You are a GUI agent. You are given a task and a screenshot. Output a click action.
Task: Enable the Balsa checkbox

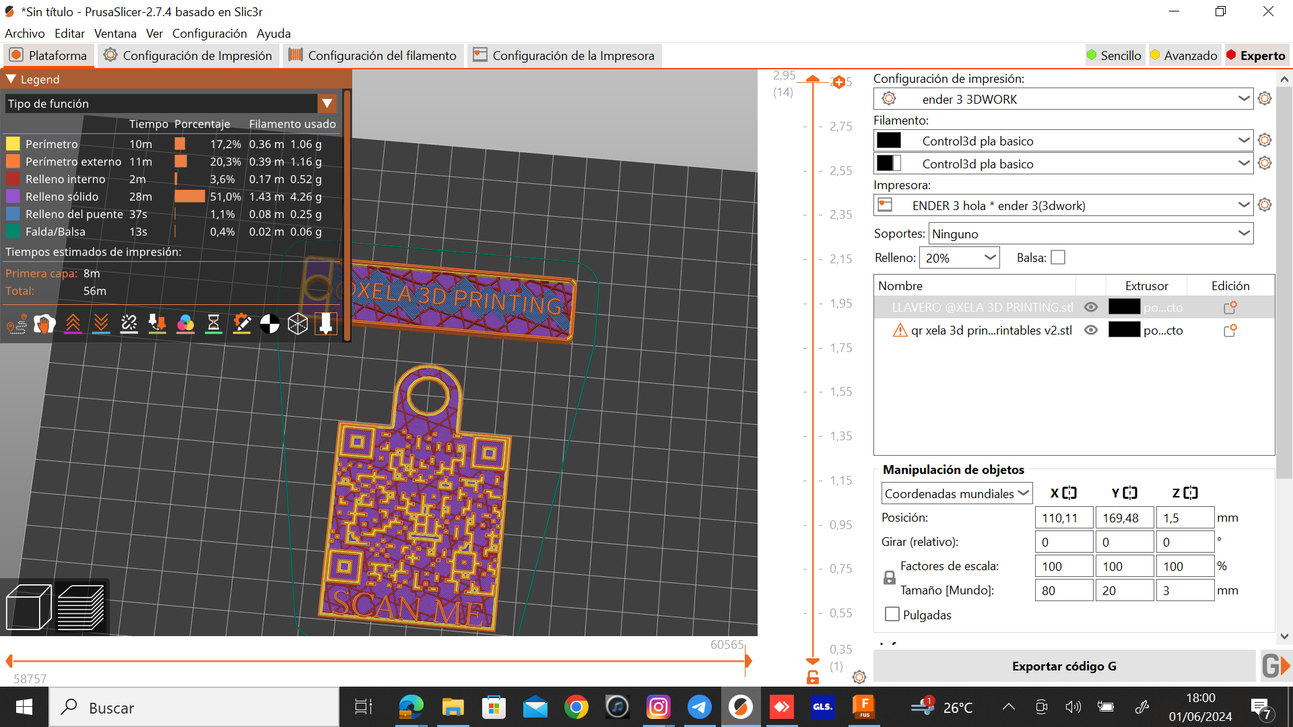coord(1058,258)
